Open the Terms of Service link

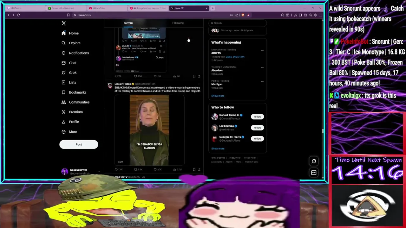tap(218, 158)
